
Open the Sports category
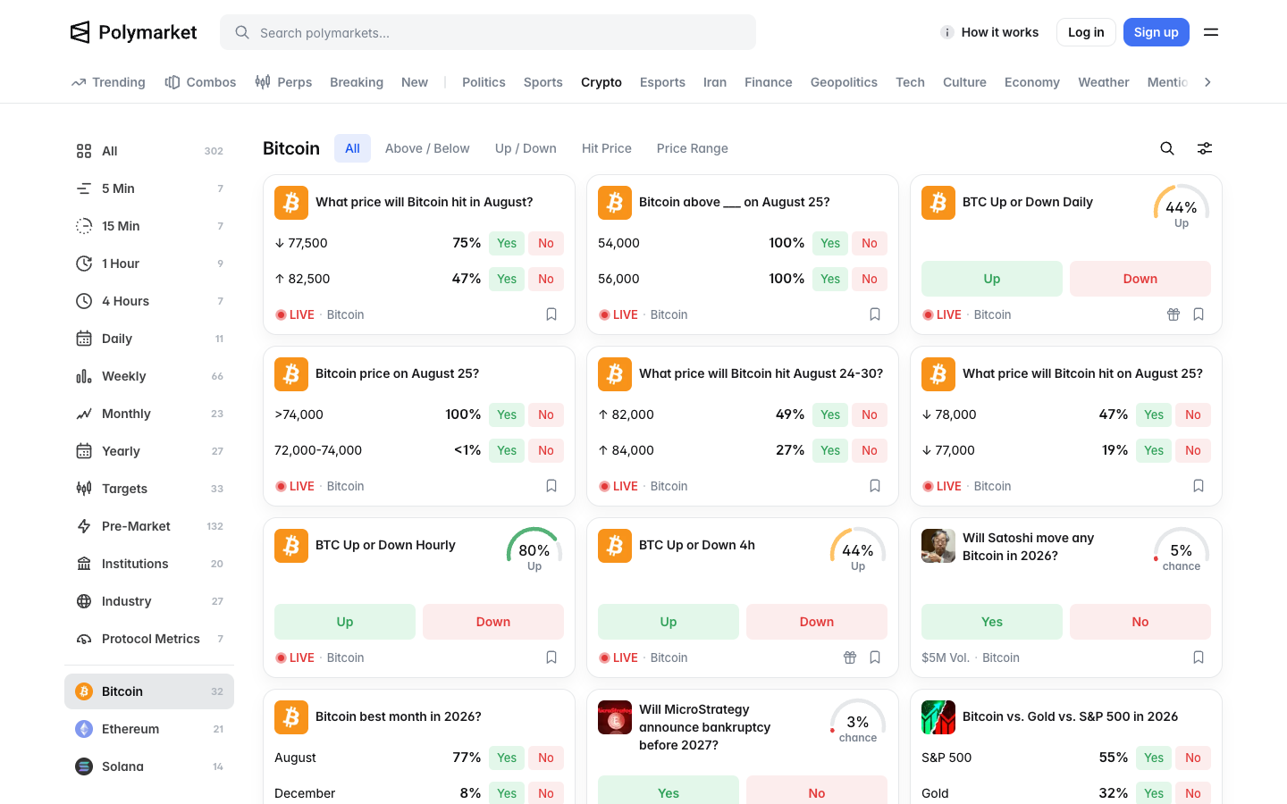(543, 82)
